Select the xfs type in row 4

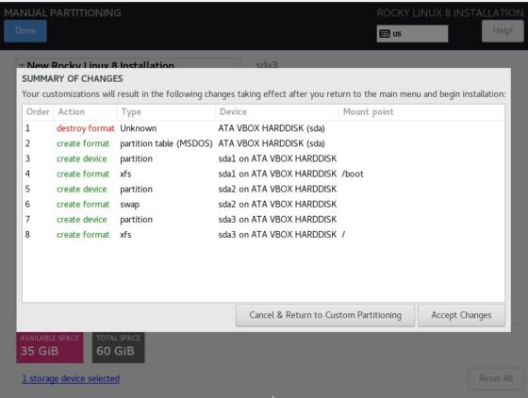coord(125,174)
